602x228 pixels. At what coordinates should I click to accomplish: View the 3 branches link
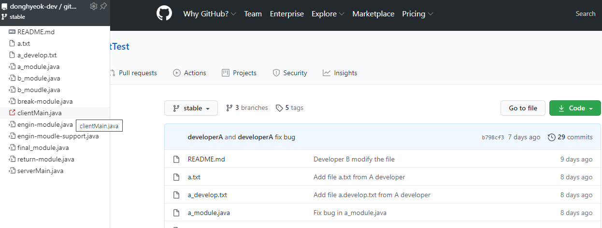pyautogui.click(x=247, y=108)
